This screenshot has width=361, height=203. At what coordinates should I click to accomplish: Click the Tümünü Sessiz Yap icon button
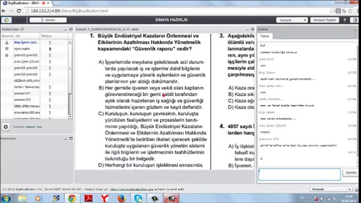[5, 127]
